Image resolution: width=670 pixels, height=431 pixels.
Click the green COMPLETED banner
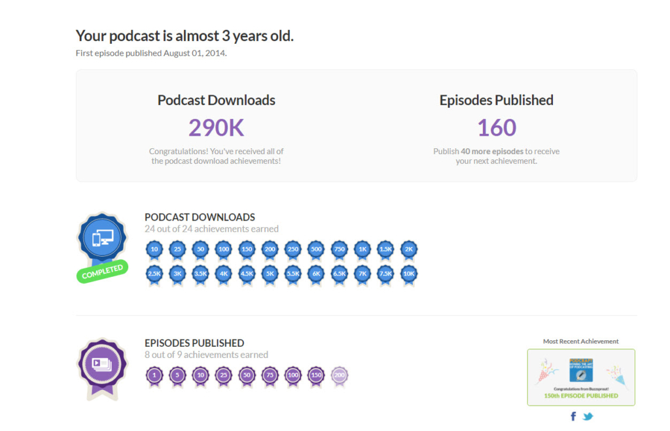[x=102, y=272]
